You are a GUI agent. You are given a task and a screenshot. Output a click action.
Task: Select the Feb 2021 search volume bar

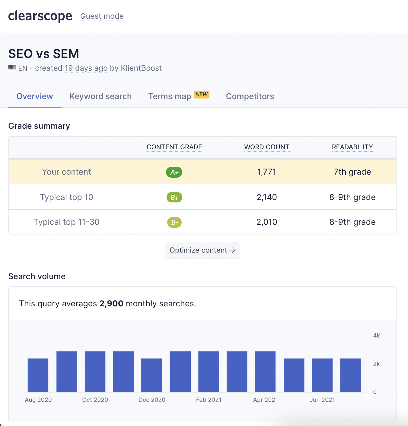tap(209, 372)
